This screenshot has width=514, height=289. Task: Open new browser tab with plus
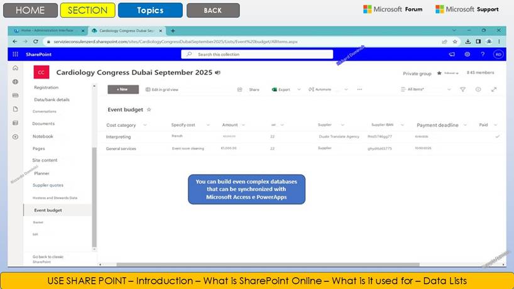coord(173,31)
